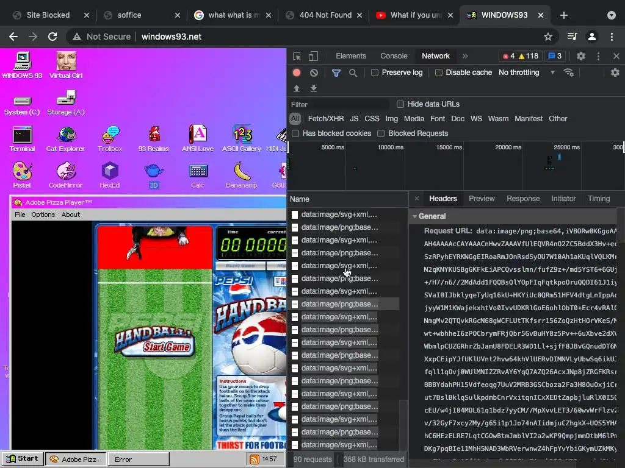Screen dimensions: 625x468
Task: Open File menu in Adobe Pizza Player
Action: [x=20, y=214]
